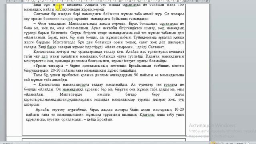Viewport: 256px width, 144px height.
Task: Click the word "энциклопедия" in the document
Action: pos(68,9)
